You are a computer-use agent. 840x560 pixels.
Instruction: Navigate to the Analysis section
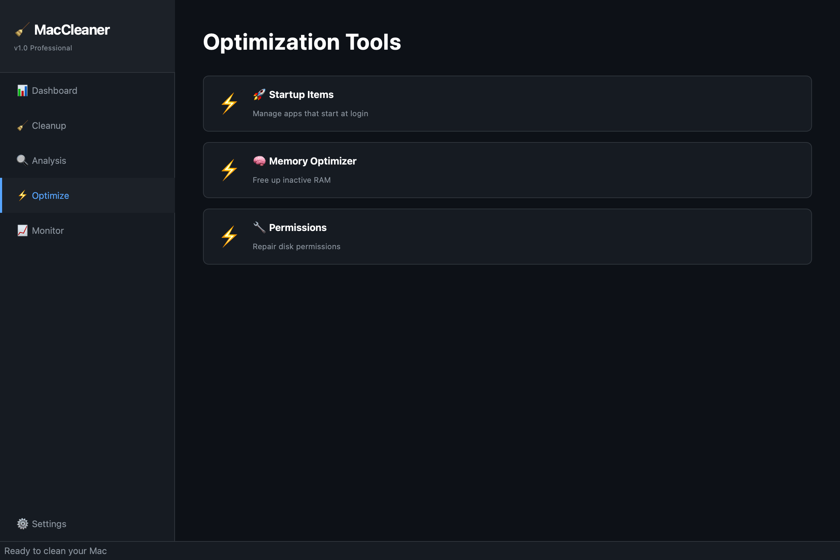[49, 160]
